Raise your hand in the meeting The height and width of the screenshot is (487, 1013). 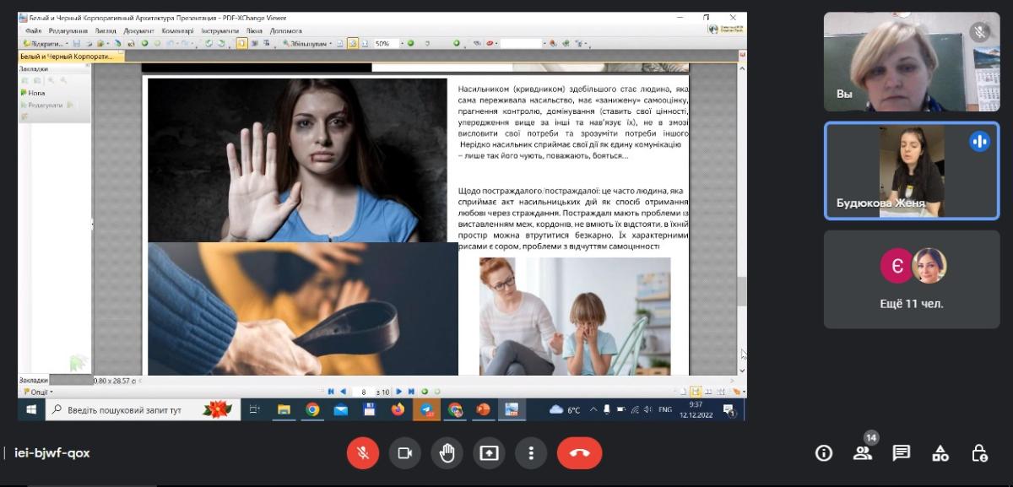coord(447,453)
